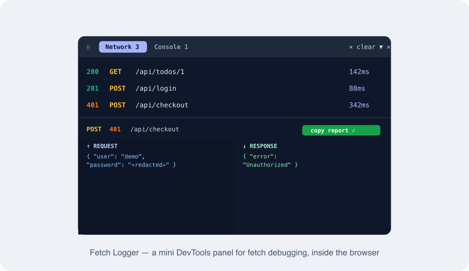Click the detail header /api/checkout path

155,129
